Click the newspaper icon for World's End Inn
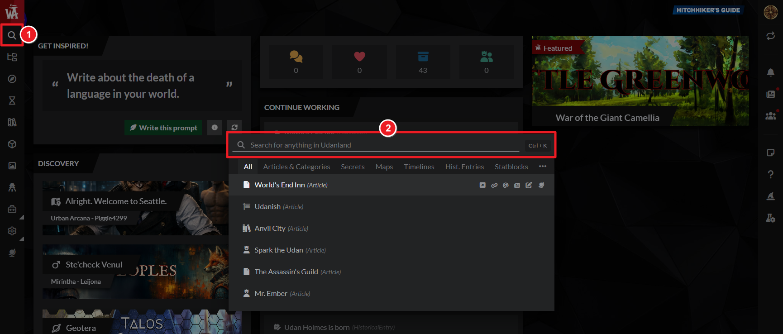 pyautogui.click(x=517, y=185)
